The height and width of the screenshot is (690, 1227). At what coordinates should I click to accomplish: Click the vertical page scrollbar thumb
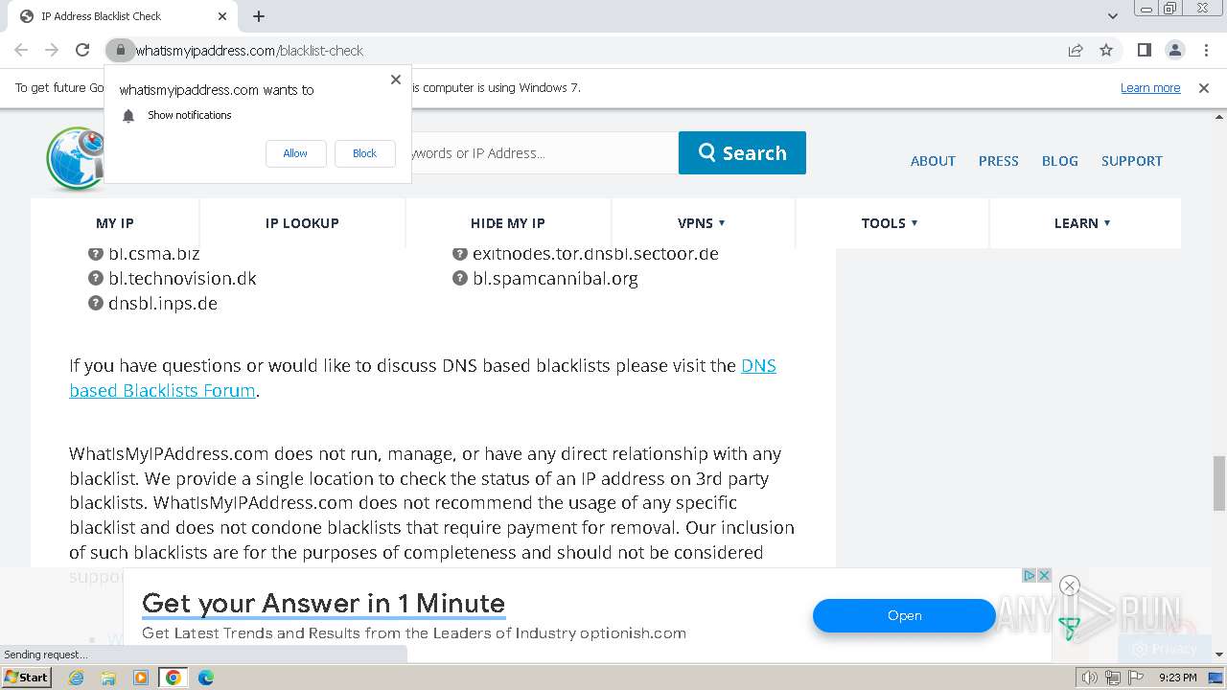1218,484
